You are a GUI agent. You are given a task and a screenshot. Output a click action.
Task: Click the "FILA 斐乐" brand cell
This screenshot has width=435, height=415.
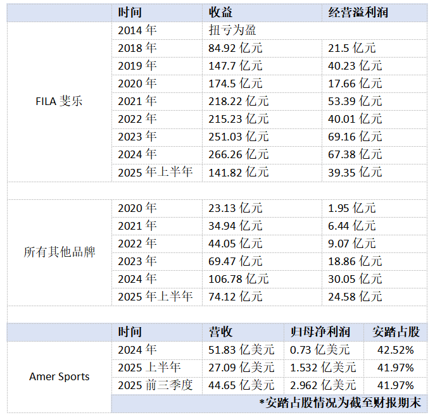click(60, 101)
